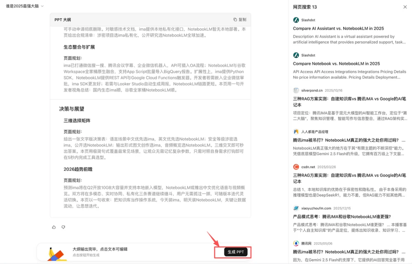The image size is (412, 264).
Task: Open the silverpond.cn 三种RAG方案实测 result
Action: pyautogui.click(x=349, y=102)
